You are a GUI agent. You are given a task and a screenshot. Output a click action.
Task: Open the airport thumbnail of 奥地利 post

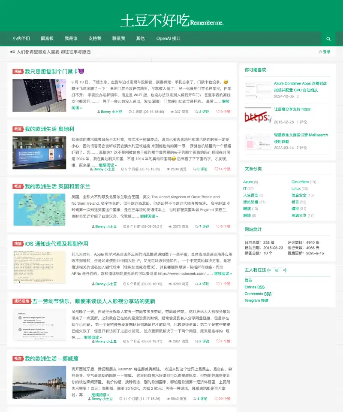click(x=39, y=153)
